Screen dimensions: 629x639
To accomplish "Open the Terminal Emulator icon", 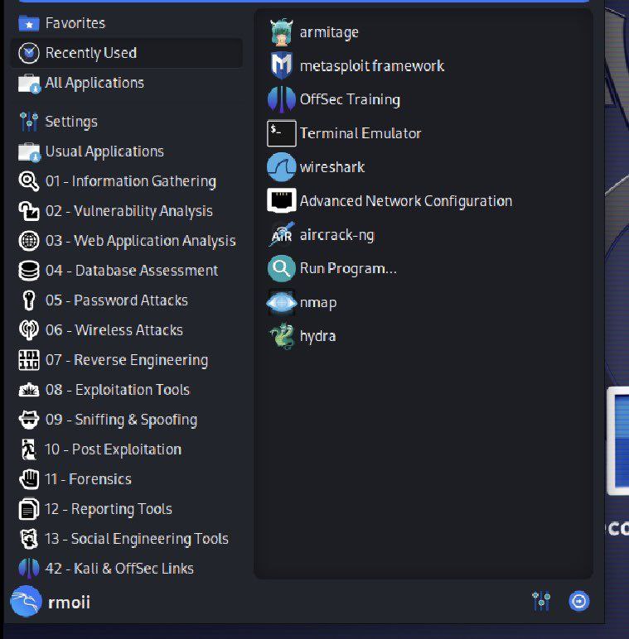I will click(282, 133).
